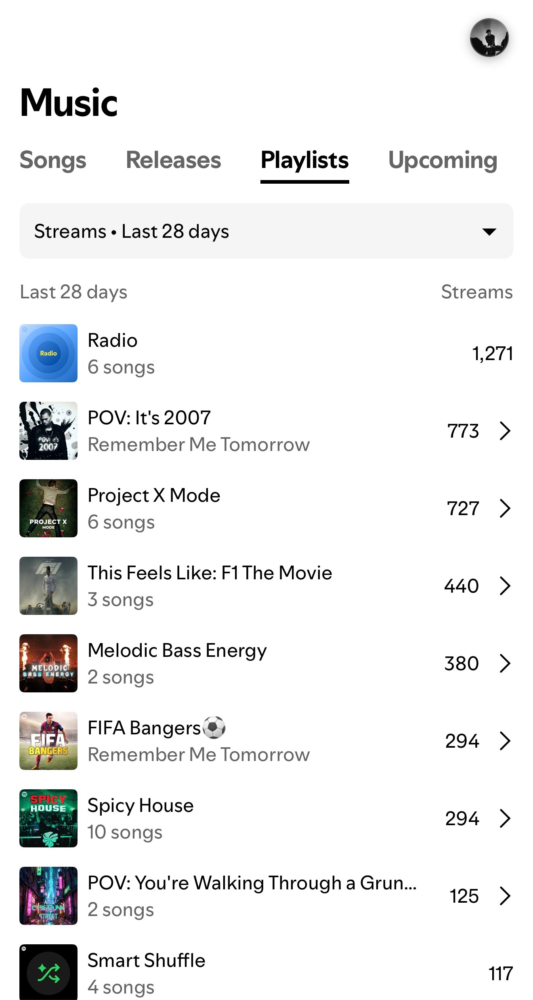Expand Project X Mode using its chevron

[x=505, y=508]
